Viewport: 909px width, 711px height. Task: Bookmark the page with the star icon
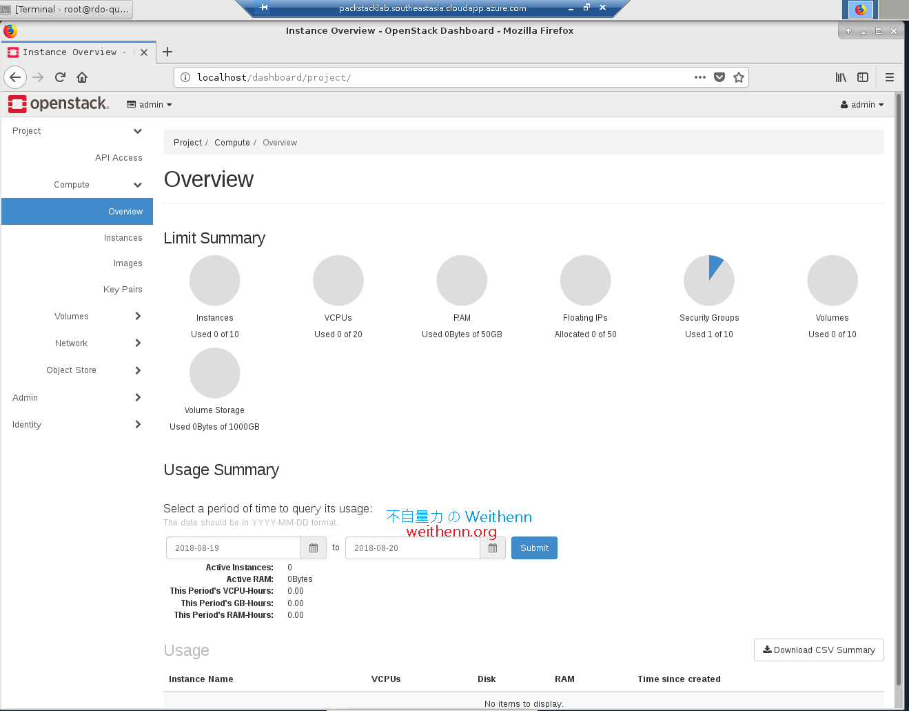pos(739,77)
